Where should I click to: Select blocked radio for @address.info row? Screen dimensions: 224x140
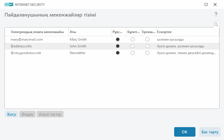pos(132,46)
